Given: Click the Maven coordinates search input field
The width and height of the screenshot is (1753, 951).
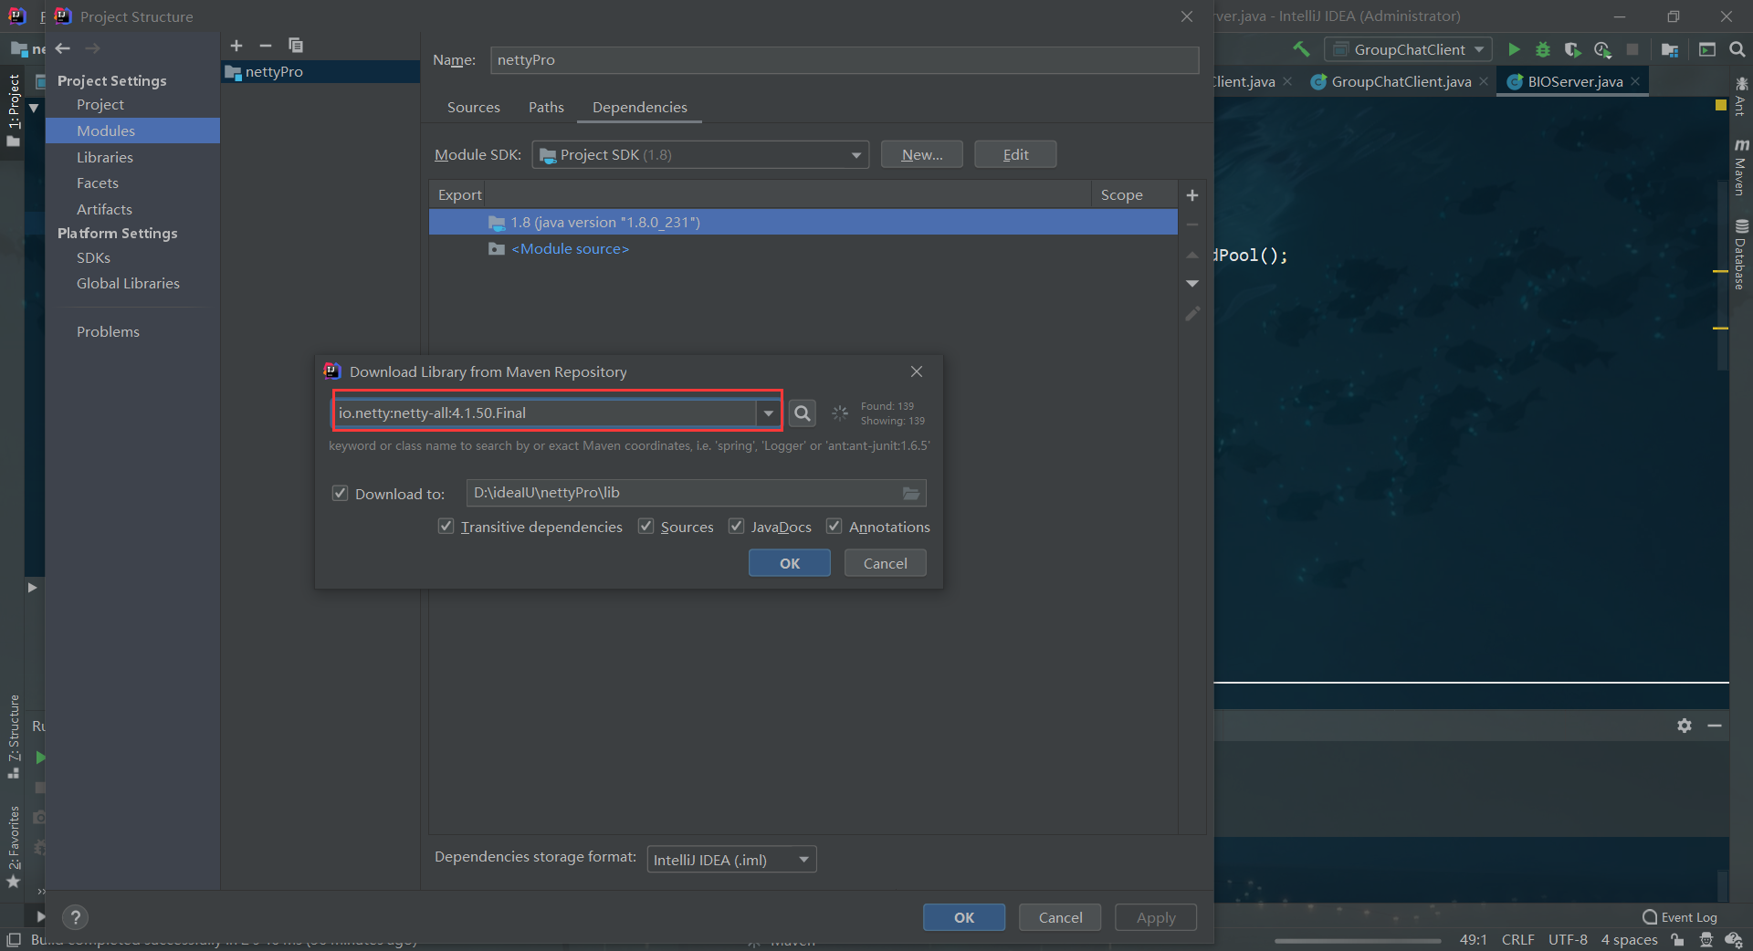Looking at the screenshot, I should point(546,413).
